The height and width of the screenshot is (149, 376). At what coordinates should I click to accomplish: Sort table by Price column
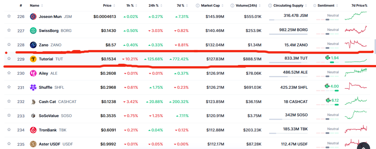109,6
